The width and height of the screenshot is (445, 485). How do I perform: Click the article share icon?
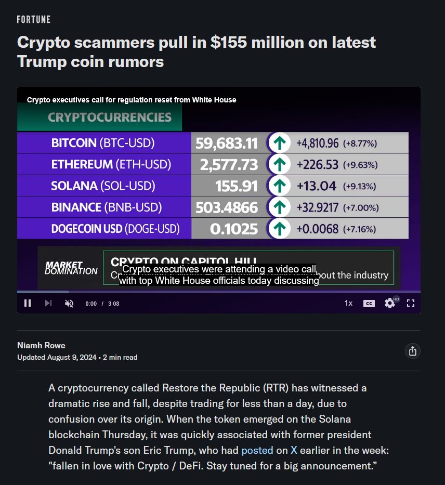(x=413, y=351)
